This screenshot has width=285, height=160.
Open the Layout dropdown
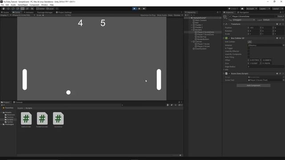[x=277, y=8]
